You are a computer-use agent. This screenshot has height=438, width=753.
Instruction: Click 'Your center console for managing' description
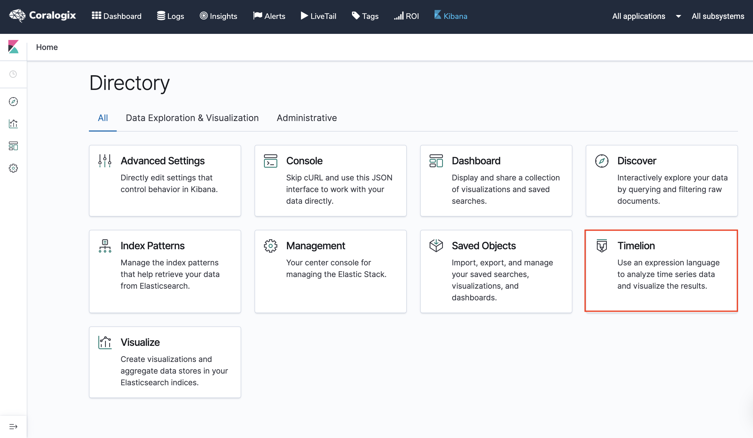[336, 268]
